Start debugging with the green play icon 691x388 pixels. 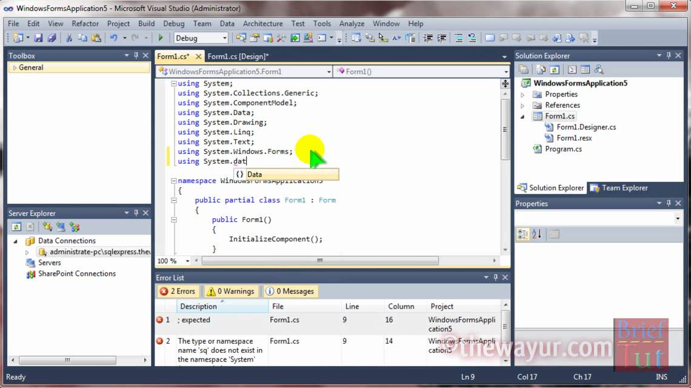click(161, 38)
